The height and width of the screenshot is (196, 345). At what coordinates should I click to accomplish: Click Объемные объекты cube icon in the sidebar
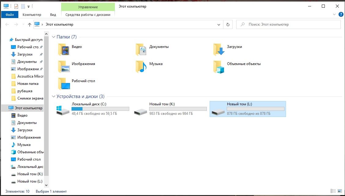click(13, 152)
